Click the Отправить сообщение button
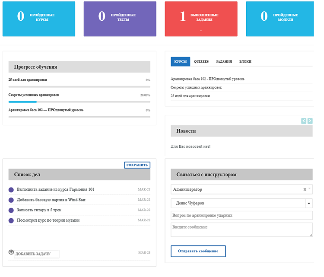The height and width of the screenshot is (277, 324). (x=198, y=251)
